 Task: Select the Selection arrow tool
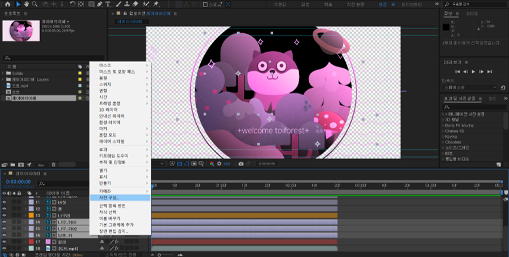click(x=18, y=4)
